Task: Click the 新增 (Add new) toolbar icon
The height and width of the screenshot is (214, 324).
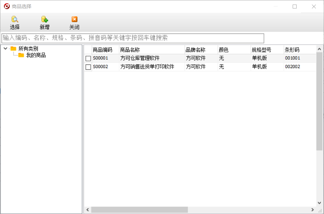Action: 44,20
